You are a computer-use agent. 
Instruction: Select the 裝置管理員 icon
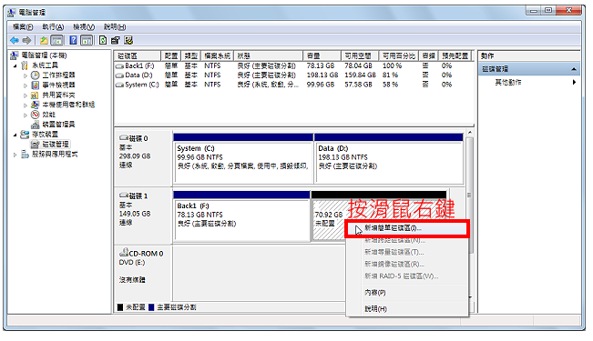pyautogui.click(x=36, y=125)
